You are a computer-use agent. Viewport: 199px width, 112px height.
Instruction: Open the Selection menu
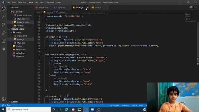pos(22,2)
